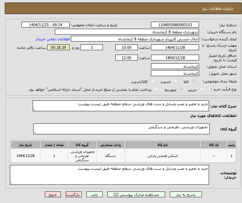
Task: Toggle the اسناد خزانه اسلامی payment checkbox
Action: (156, 89)
